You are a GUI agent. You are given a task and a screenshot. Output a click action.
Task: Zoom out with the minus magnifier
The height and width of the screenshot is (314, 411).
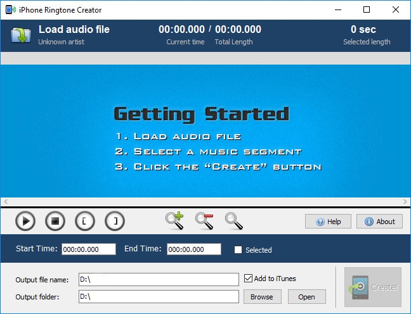[x=204, y=221]
